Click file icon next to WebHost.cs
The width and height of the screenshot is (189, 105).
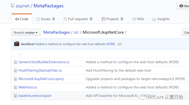pos(15,87)
